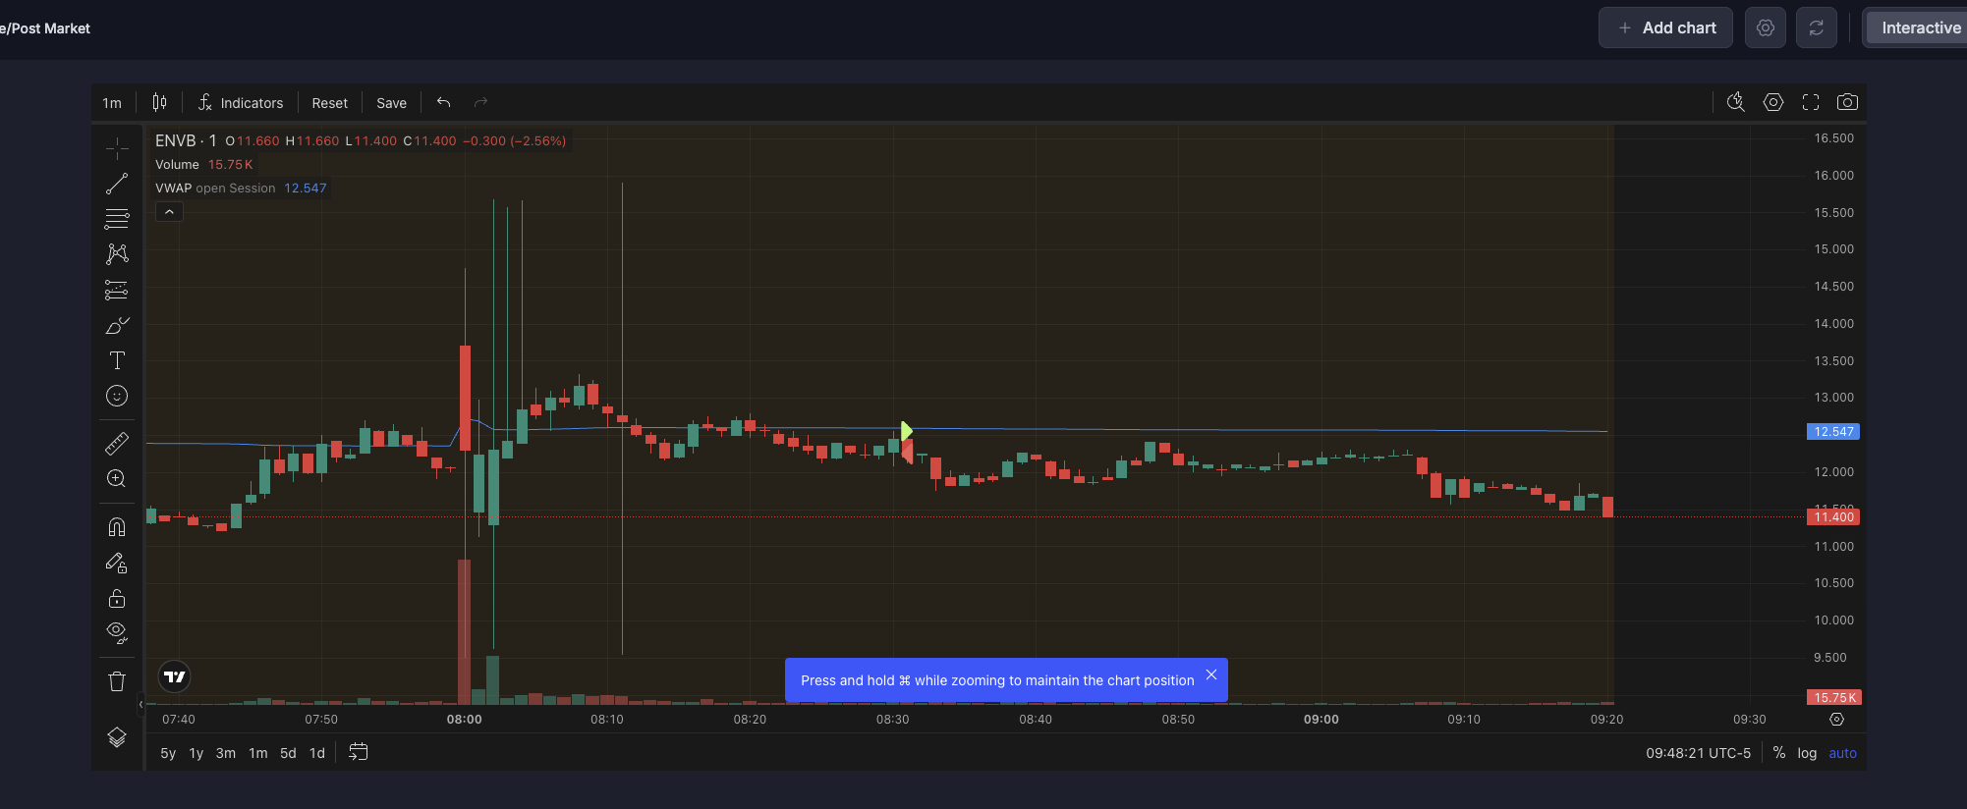Open the object tree layers icon
This screenshot has width=1967, height=809.
117,737
